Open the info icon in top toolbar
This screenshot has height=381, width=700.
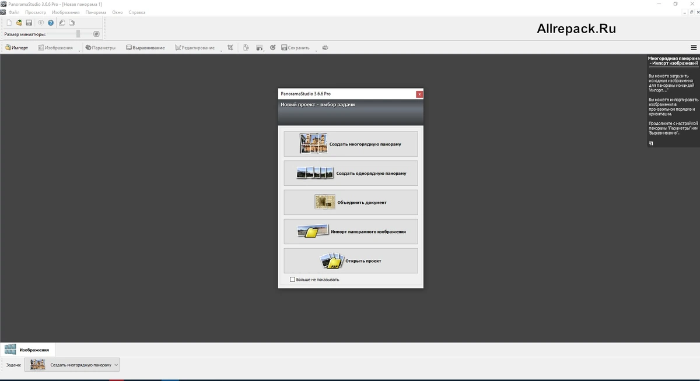[41, 23]
